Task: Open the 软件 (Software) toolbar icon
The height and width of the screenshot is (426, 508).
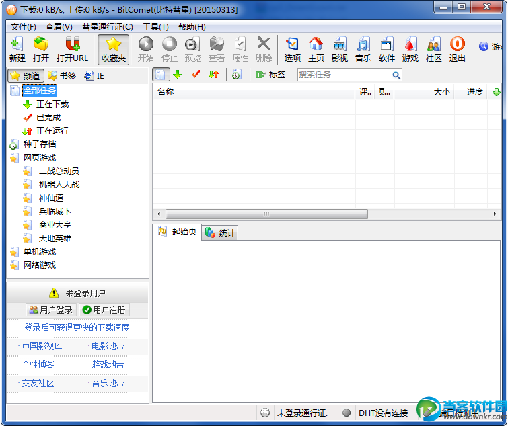Action: 387,50
